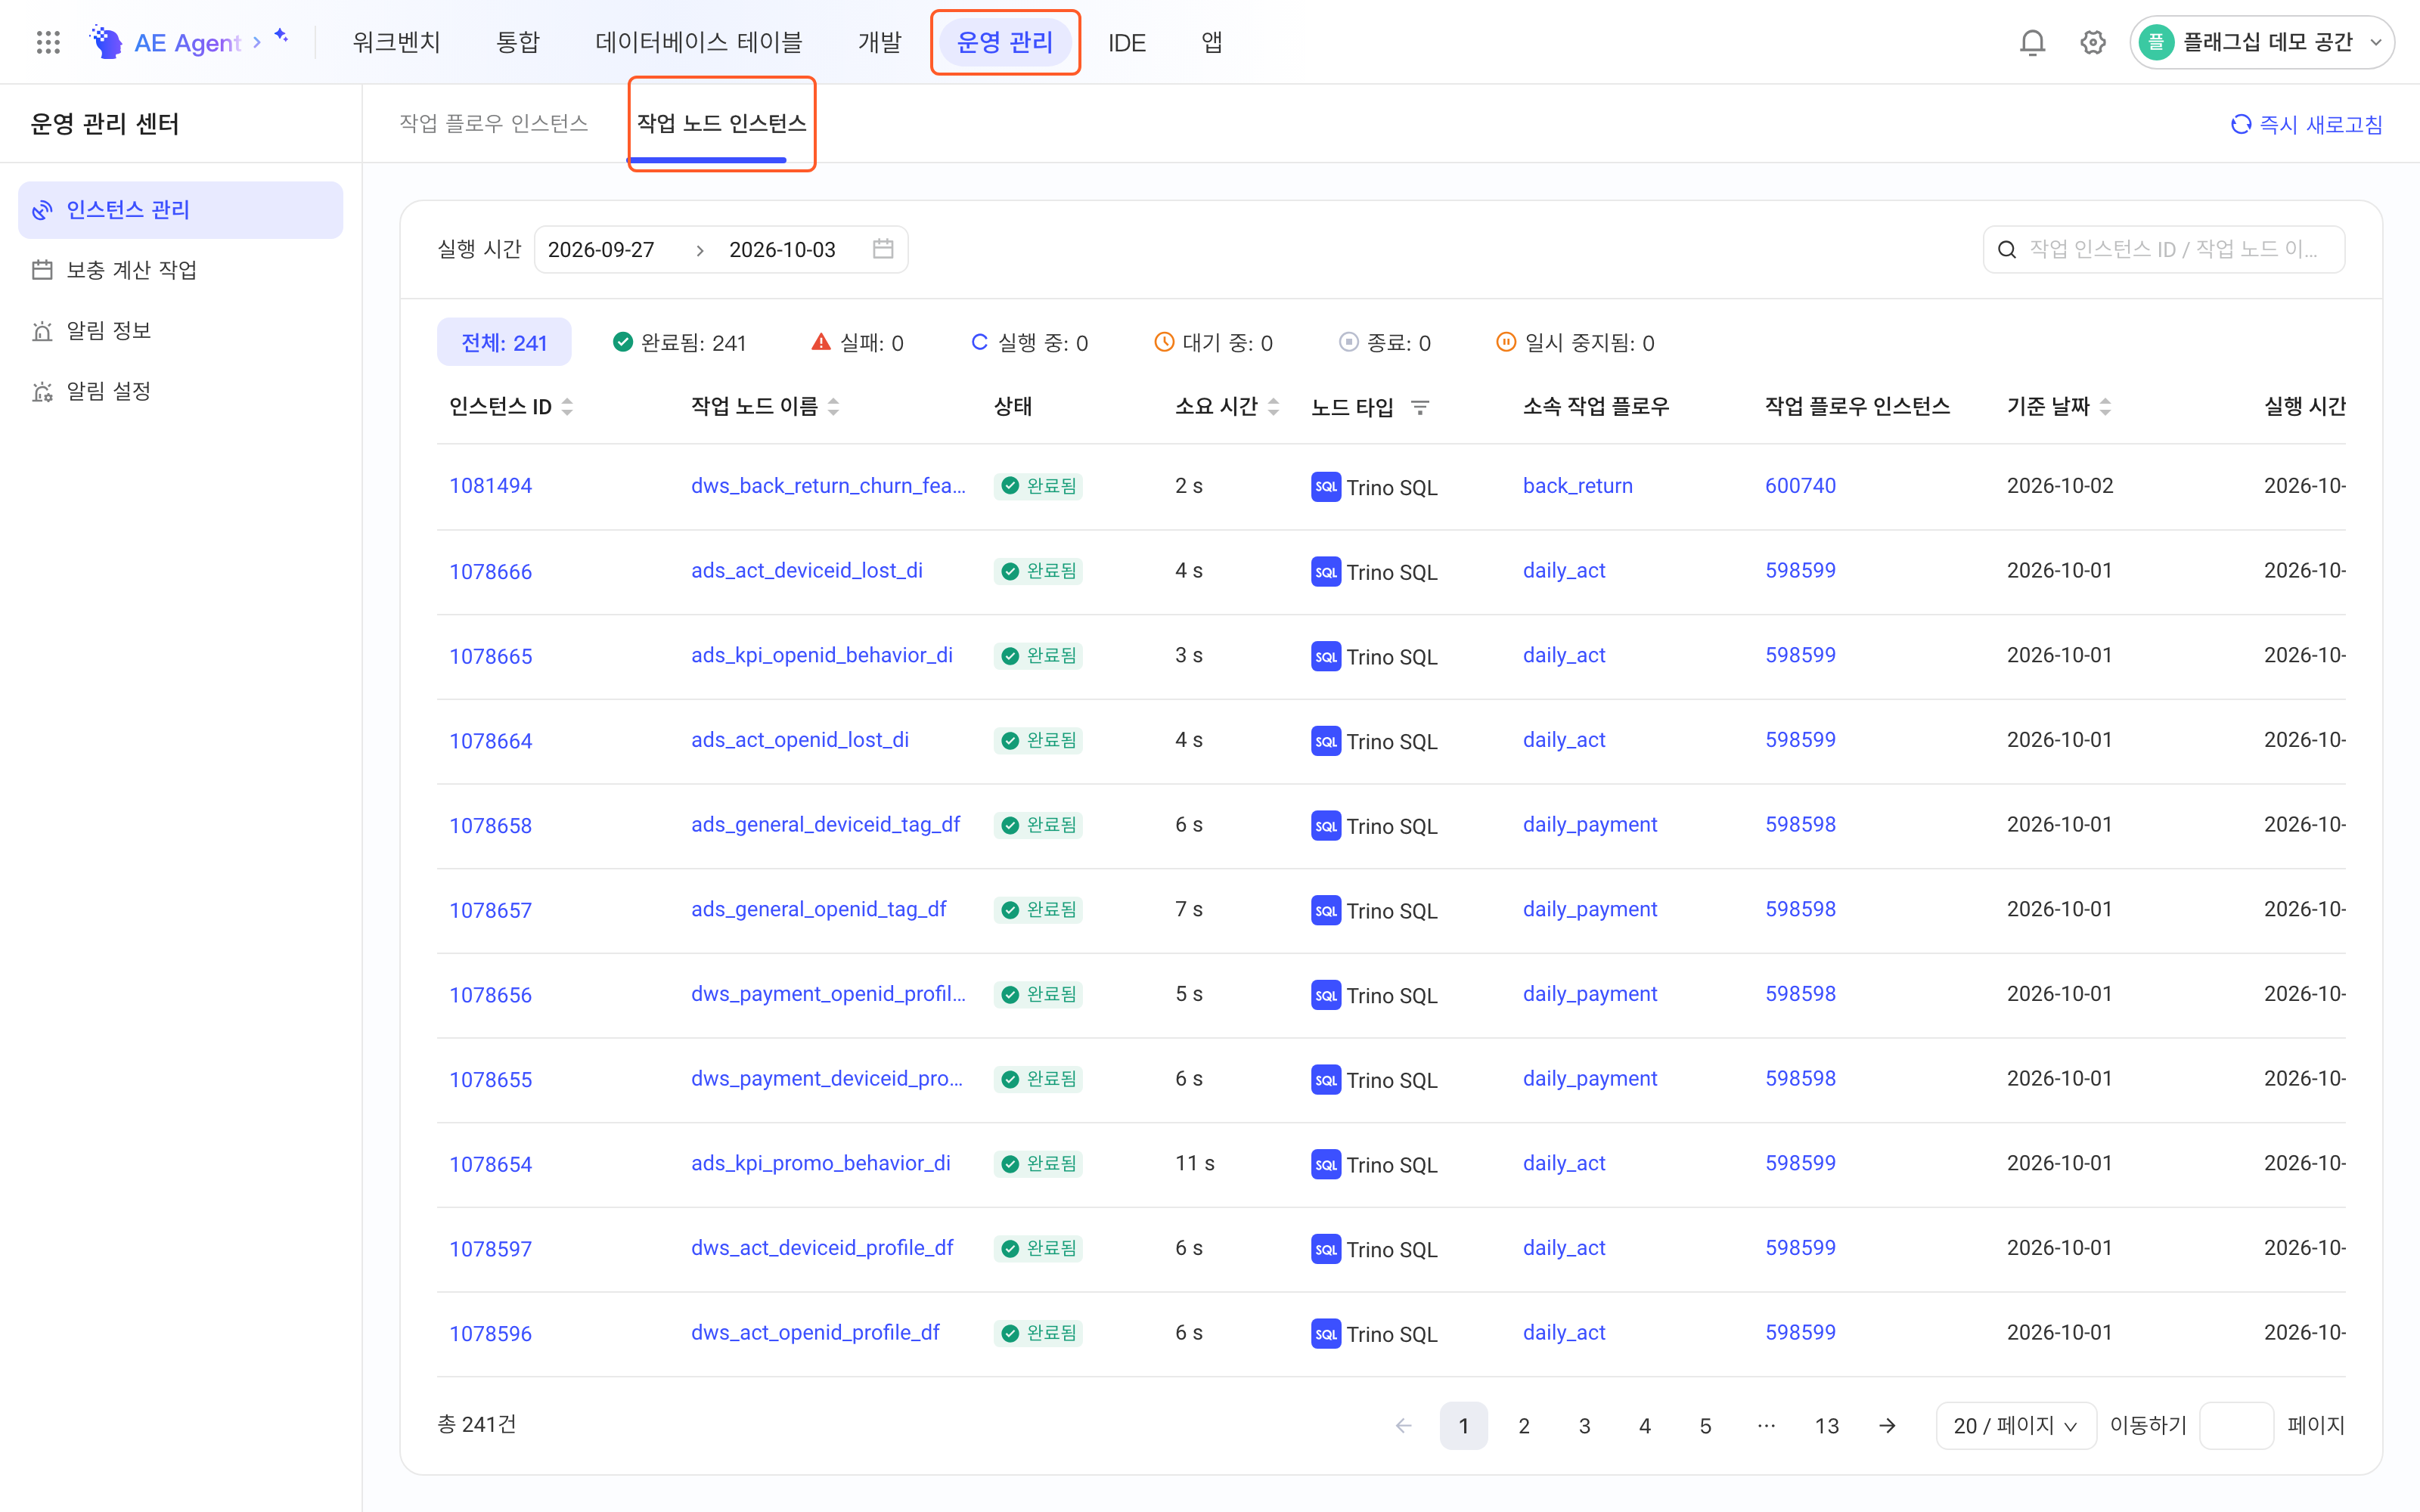Filter by 실패: 0 status

(x=857, y=343)
